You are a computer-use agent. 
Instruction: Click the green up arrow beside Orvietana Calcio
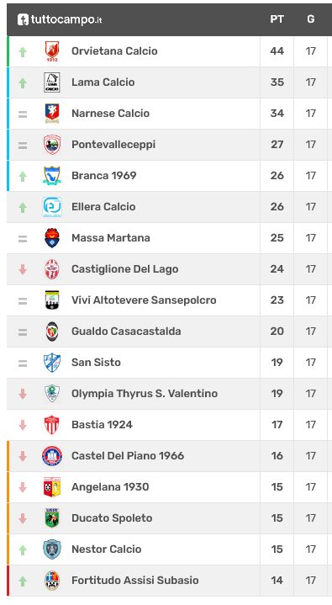pos(23,51)
